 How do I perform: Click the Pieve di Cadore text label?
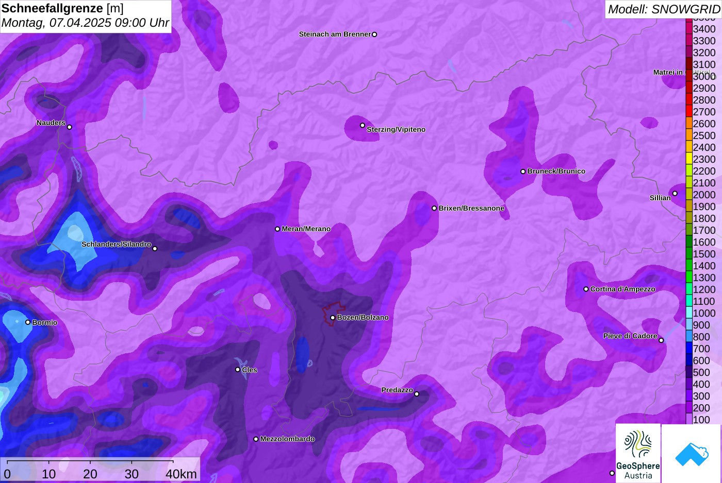pos(630,336)
